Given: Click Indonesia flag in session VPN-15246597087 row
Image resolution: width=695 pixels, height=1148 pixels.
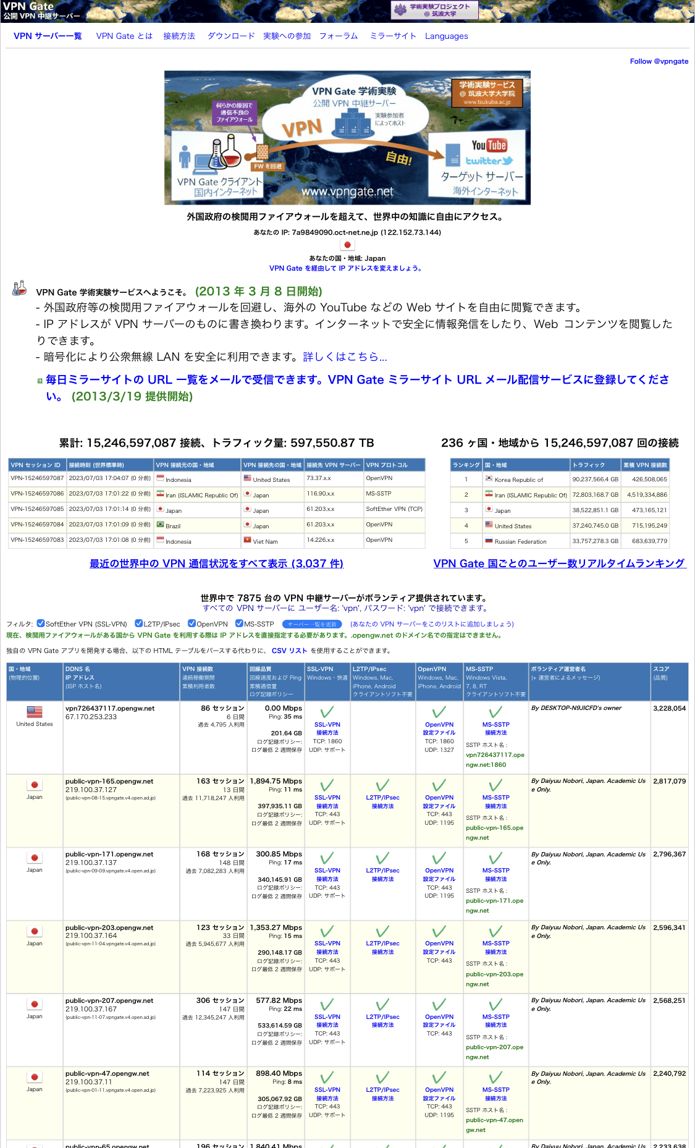Looking at the screenshot, I should coord(160,478).
